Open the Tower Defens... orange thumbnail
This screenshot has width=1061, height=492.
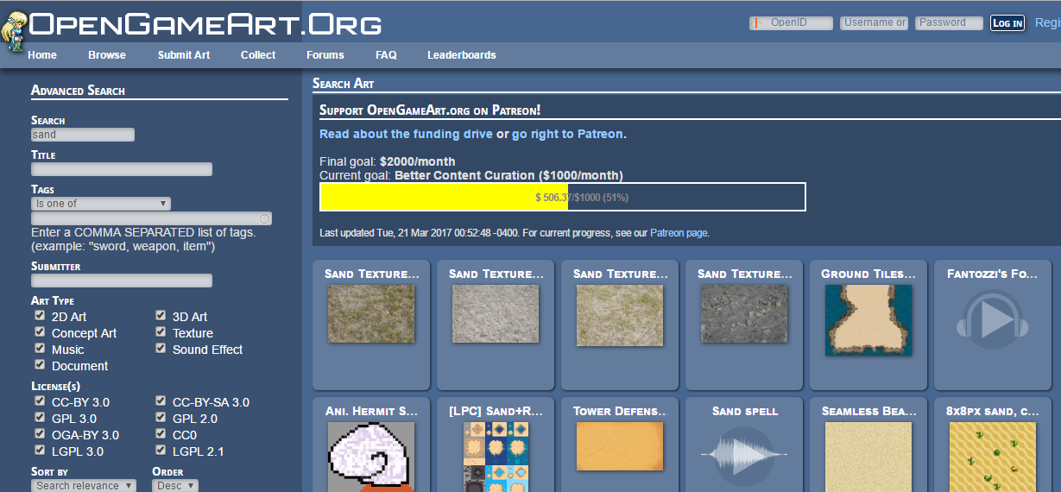[620, 446]
